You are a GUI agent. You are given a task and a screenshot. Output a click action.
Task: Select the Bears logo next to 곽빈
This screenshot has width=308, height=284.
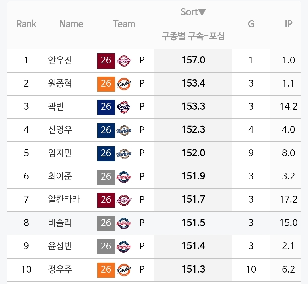[x=124, y=107]
